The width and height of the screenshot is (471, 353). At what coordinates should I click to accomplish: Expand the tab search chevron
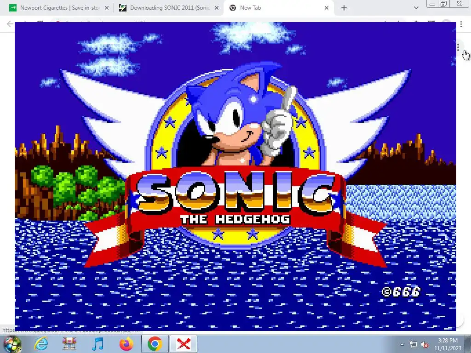[416, 8]
